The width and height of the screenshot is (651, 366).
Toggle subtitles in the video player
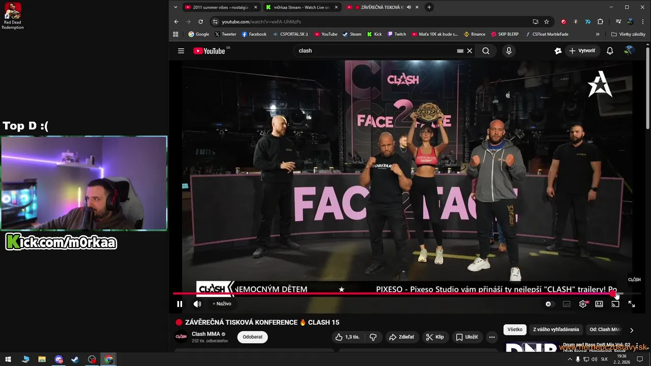tap(567, 304)
